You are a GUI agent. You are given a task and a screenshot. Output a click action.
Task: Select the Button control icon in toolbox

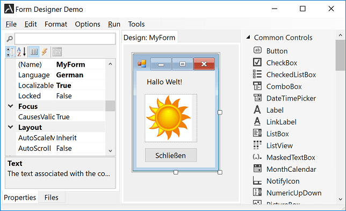[257, 50]
